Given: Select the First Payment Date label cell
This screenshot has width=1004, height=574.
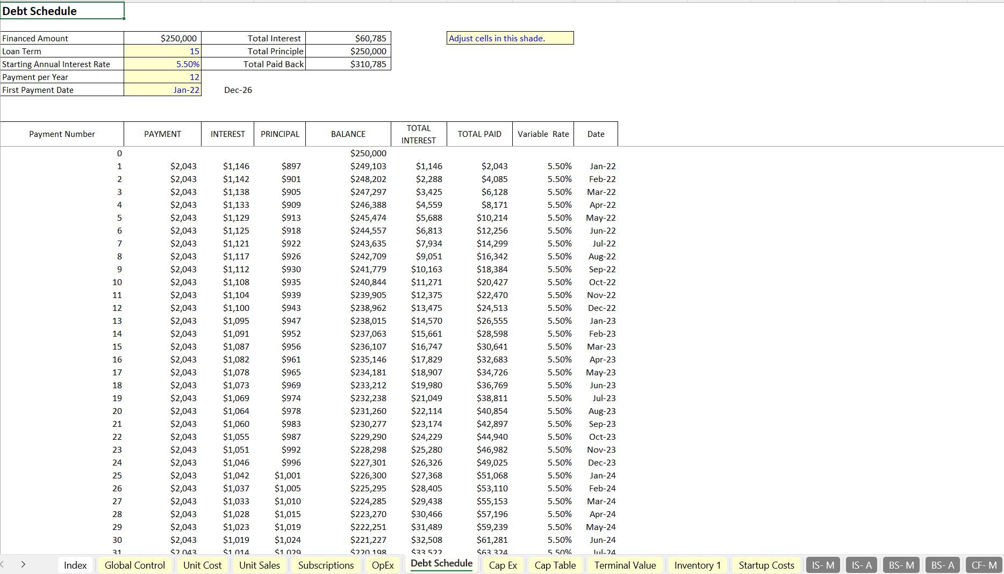Looking at the screenshot, I should 62,90.
